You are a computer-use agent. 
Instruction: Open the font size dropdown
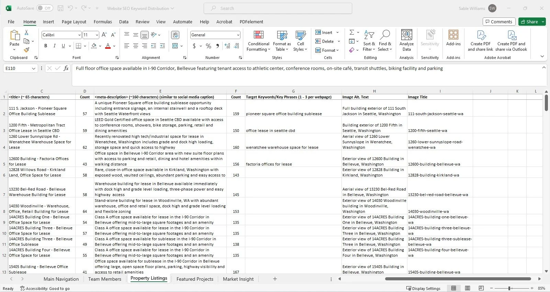pos(97,35)
